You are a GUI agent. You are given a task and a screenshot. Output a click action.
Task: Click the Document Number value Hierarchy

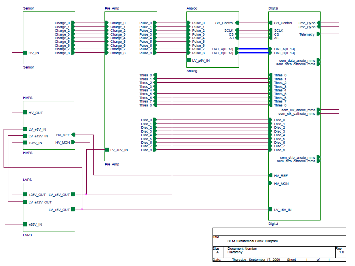(x=235, y=252)
